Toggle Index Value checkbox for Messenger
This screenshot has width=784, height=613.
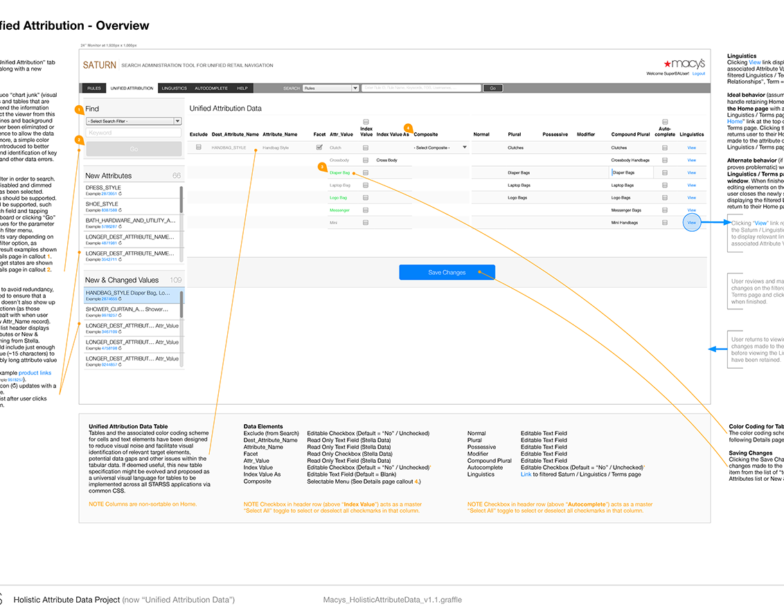(x=366, y=210)
